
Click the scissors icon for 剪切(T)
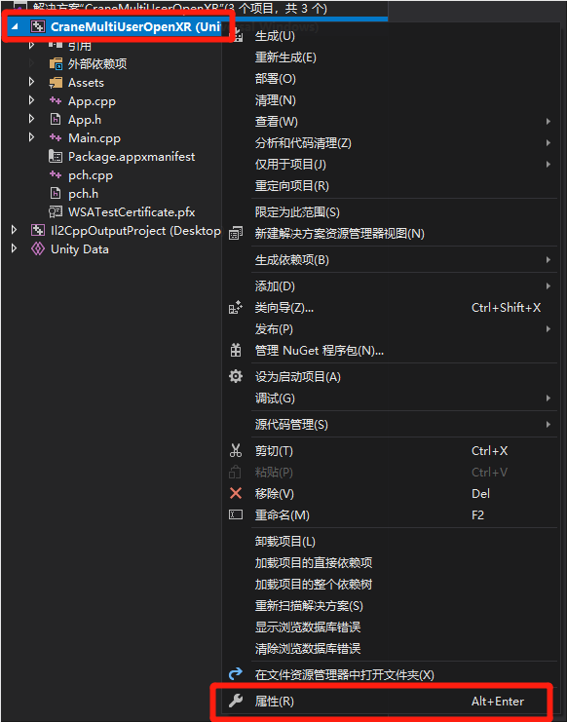[x=236, y=450]
